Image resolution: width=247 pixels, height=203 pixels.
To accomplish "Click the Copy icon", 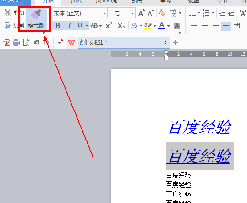I will pos(8,26).
